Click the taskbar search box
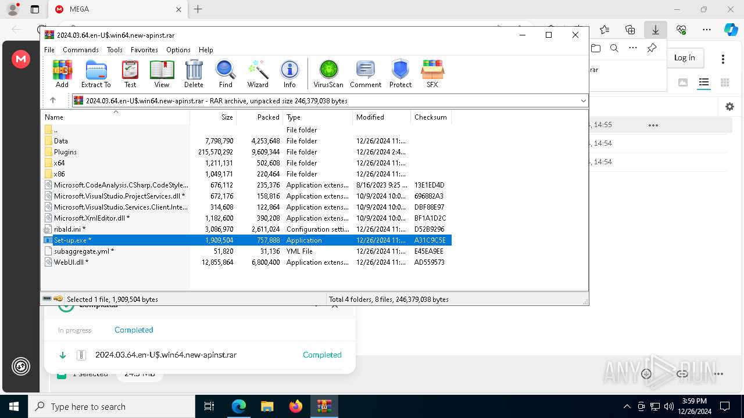This screenshot has height=418, width=744. point(112,406)
